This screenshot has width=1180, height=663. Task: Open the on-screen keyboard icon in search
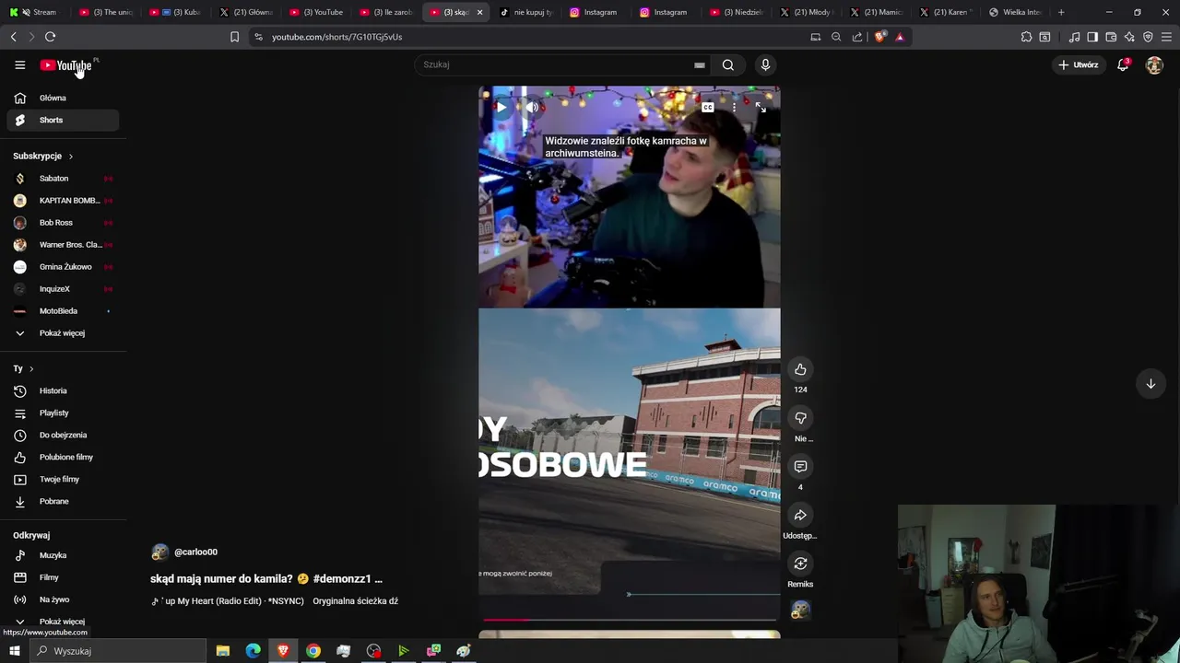point(700,65)
